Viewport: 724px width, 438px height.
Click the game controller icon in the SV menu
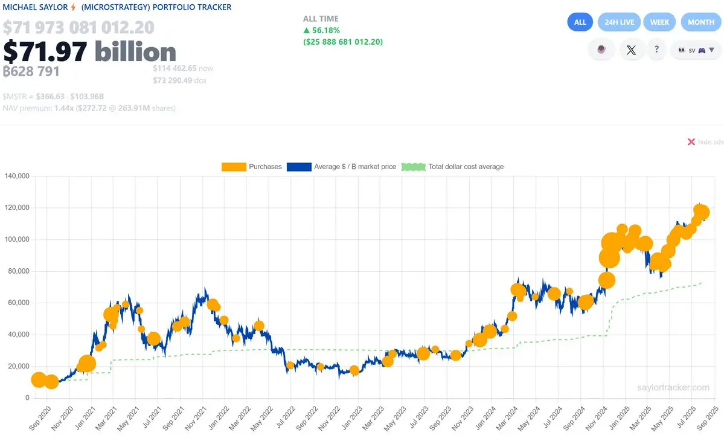tap(702, 50)
